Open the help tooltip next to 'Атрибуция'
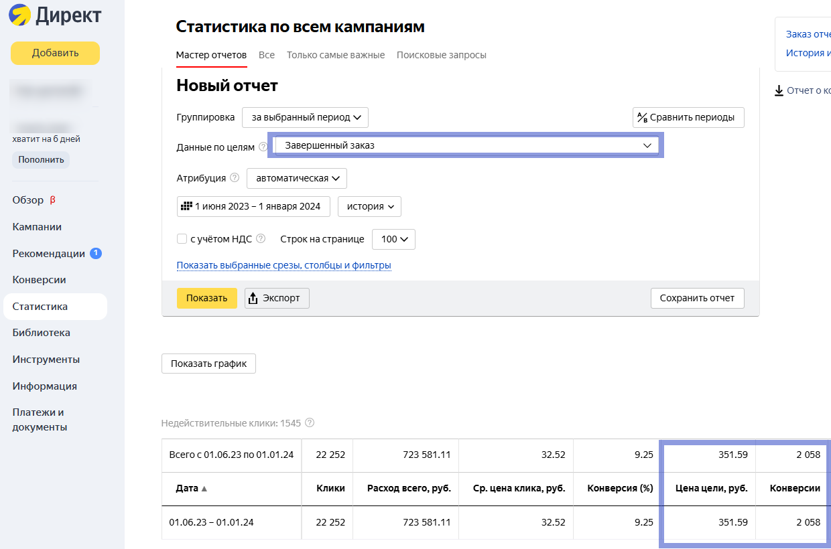Image resolution: width=831 pixels, height=549 pixels. point(234,177)
